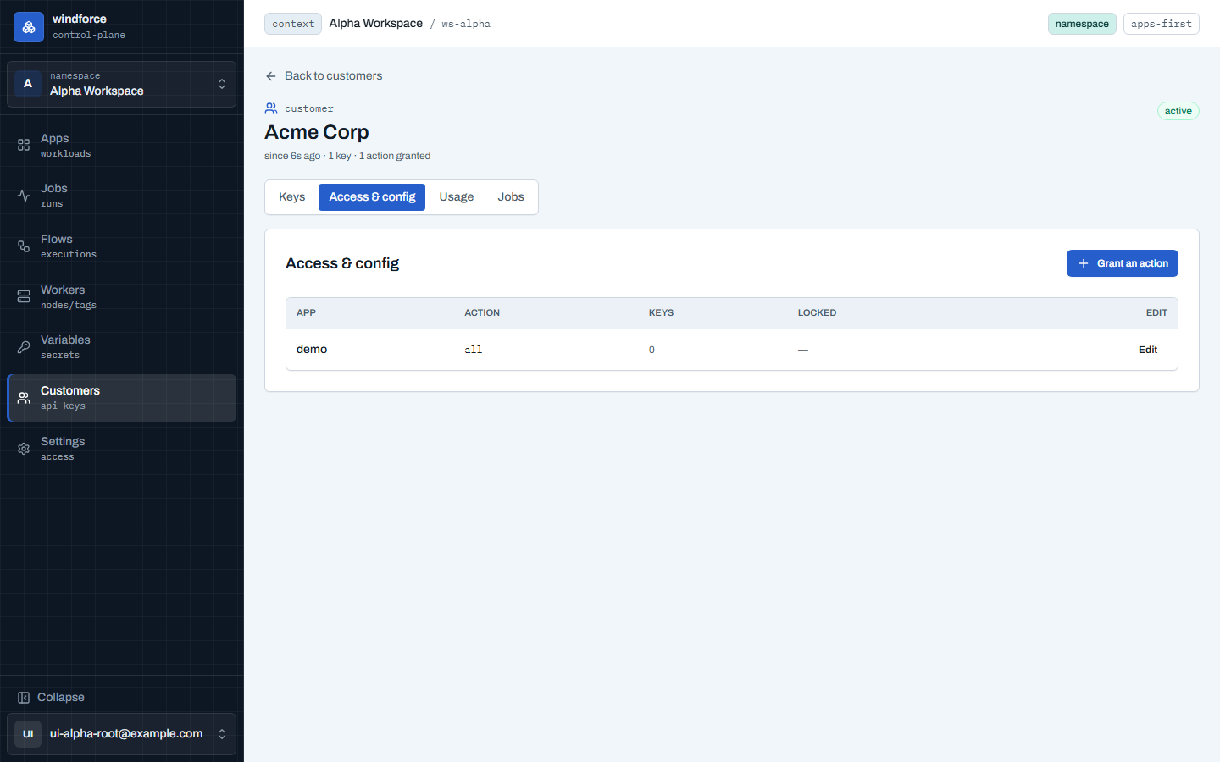Open the Usage tab
This screenshot has height=762, width=1220.
457,197
